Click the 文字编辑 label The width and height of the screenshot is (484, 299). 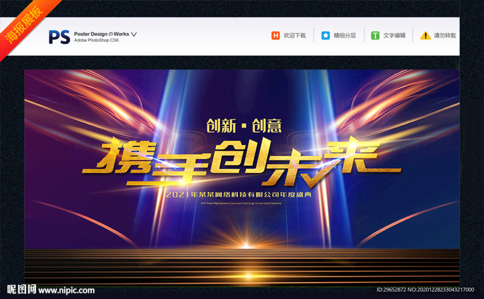click(x=394, y=35)
